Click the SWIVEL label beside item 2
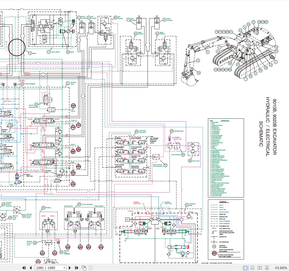289x271 pixels. point(34,53)
